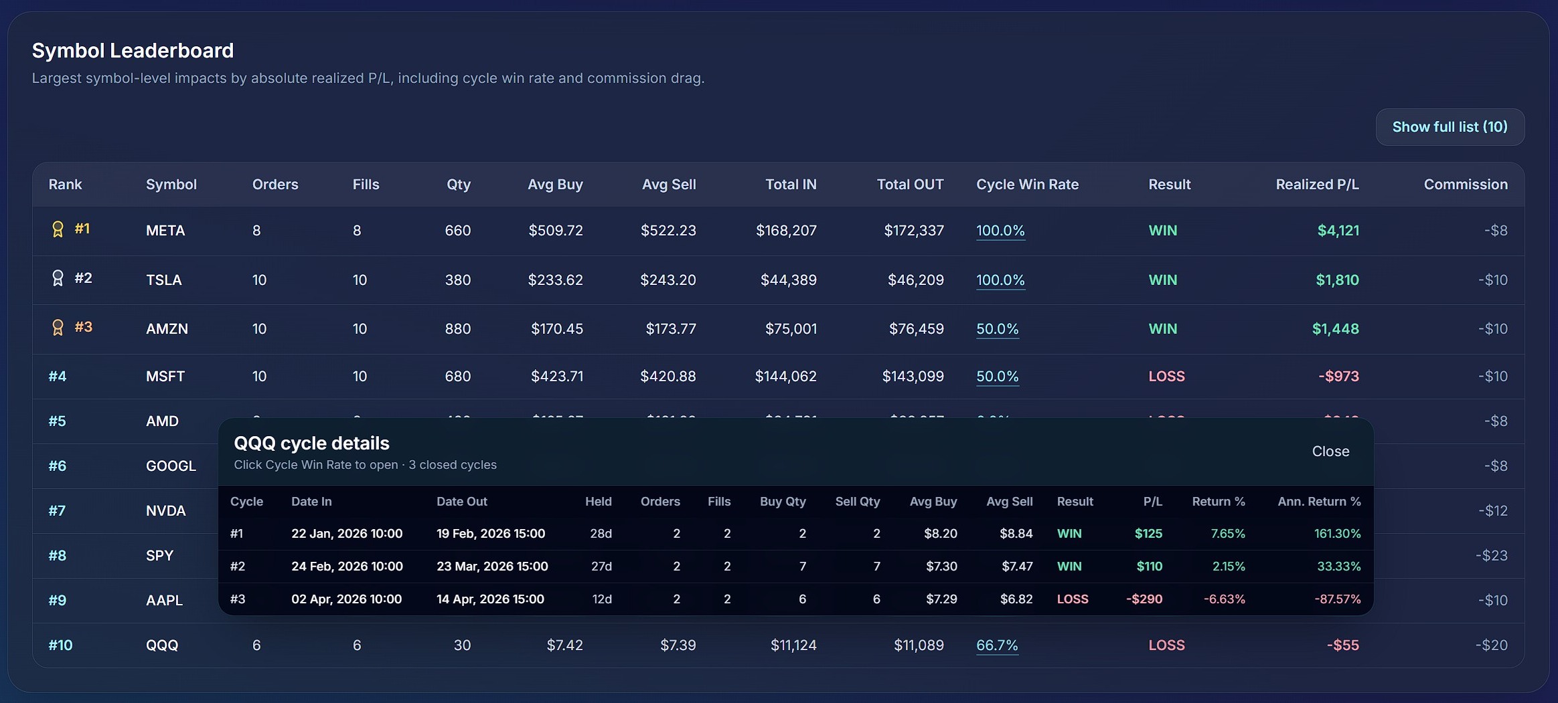Click the Held column header in cycle details
This screenshot has height=703, width=1558.
[598, 502]
